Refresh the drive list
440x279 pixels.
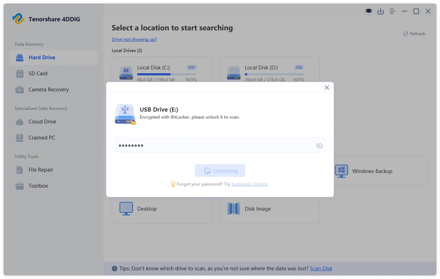[414, 33]
